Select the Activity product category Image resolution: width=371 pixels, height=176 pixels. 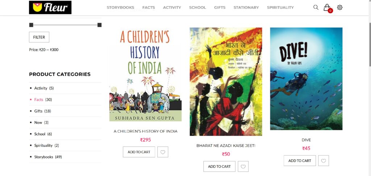pyautogui.click(x=41, y=88)
